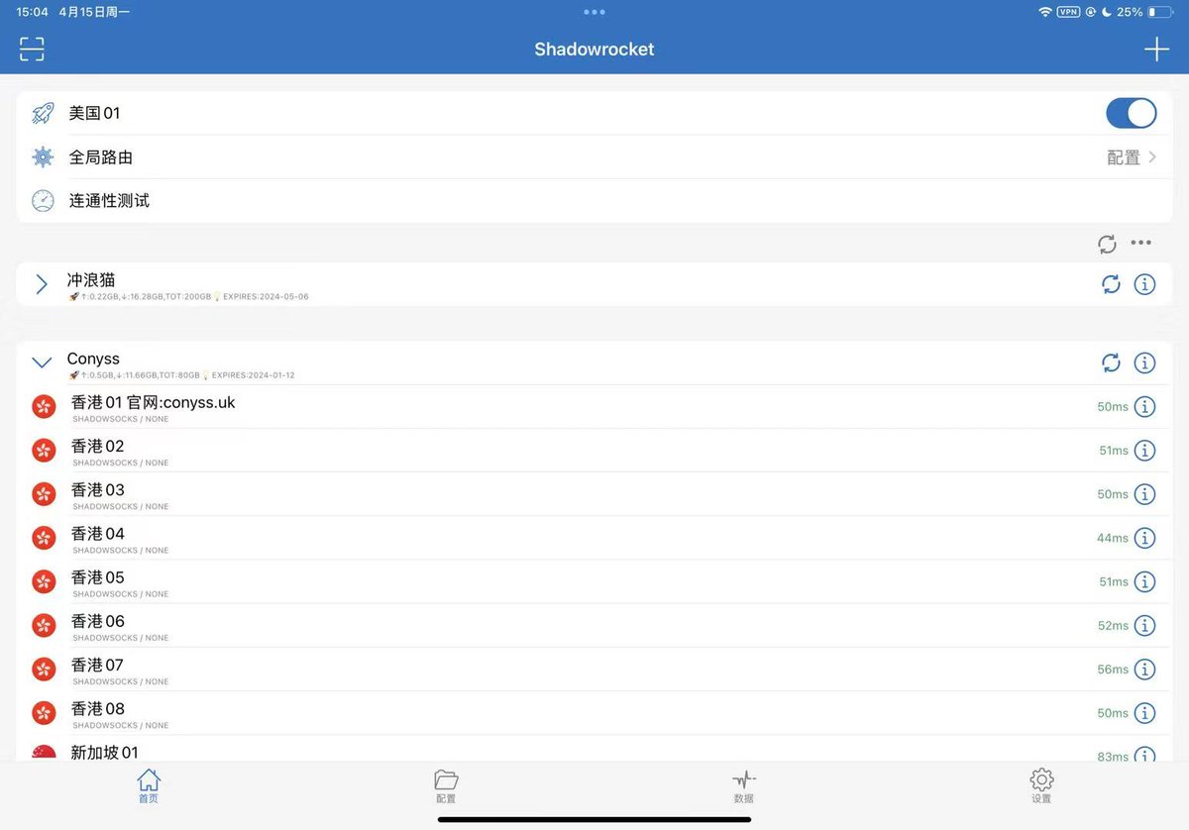Refresh all subscriptions icon above 冲浪猫
Image resolution: width=1189 pixels, height=830 pixels.
coord(1107,244)
